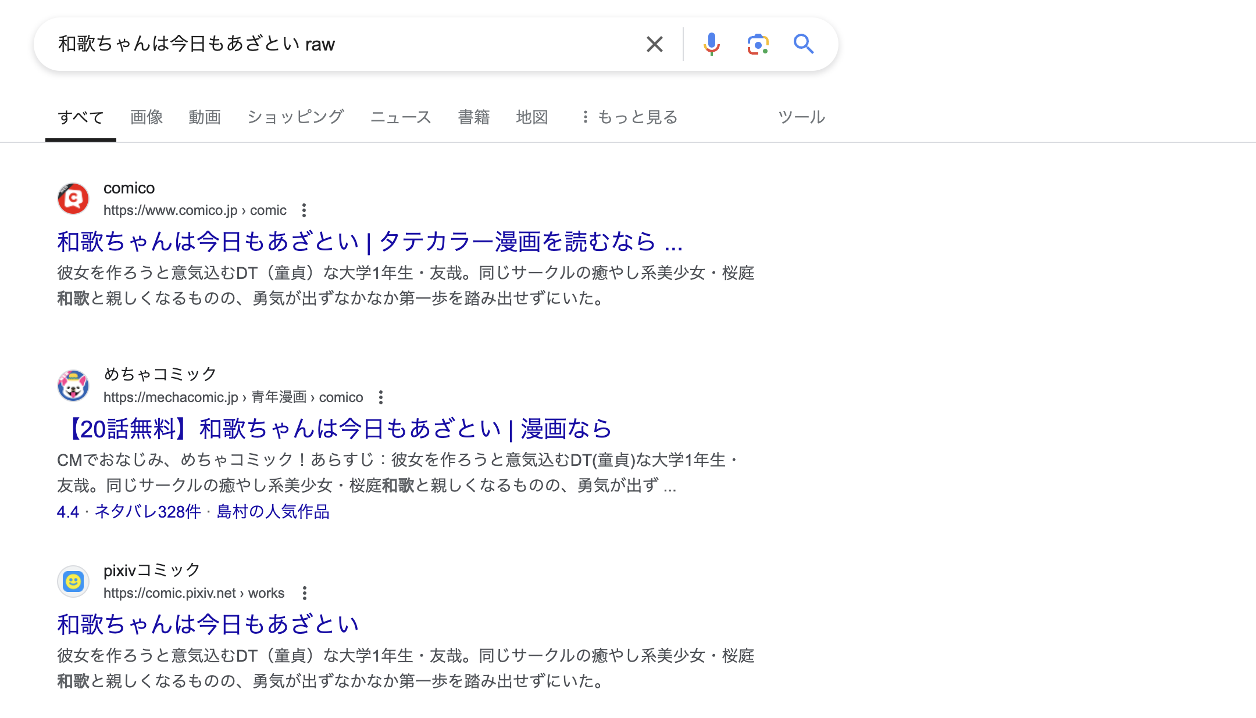Screen dimensions: 1256x718
Task: Switch to the ニュース tab
Action: click(401, 117)
